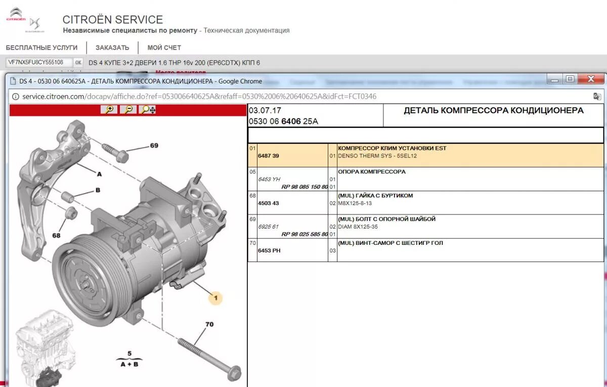Viewport: 607px width, 387px height.
Task: Click the Citroën logo
Action: [16, 15]
